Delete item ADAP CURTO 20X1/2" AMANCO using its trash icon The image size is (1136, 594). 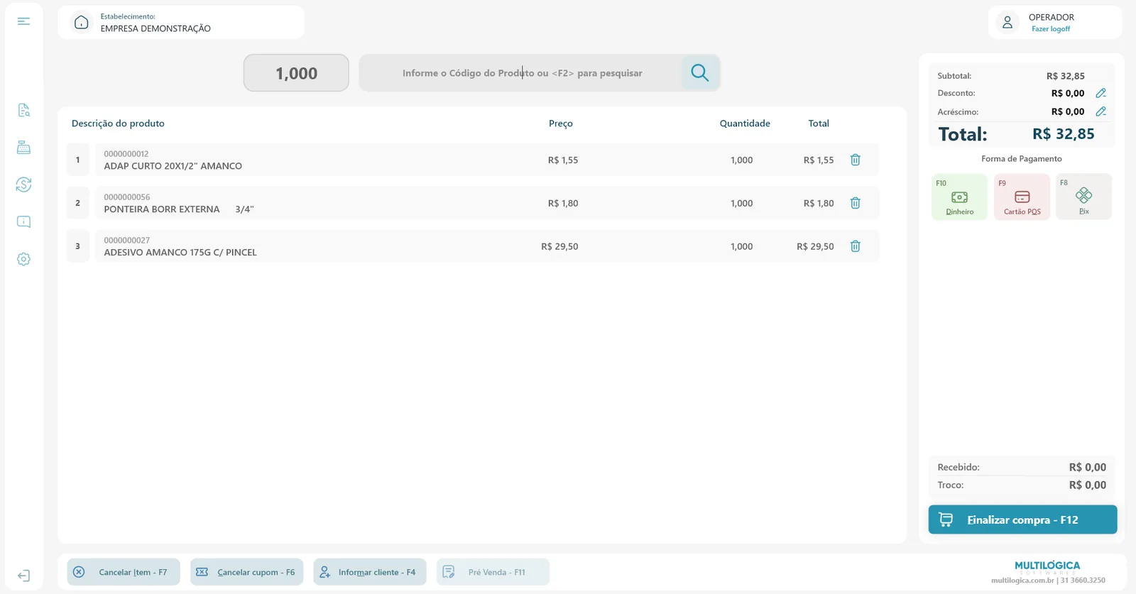click(856, 160)
